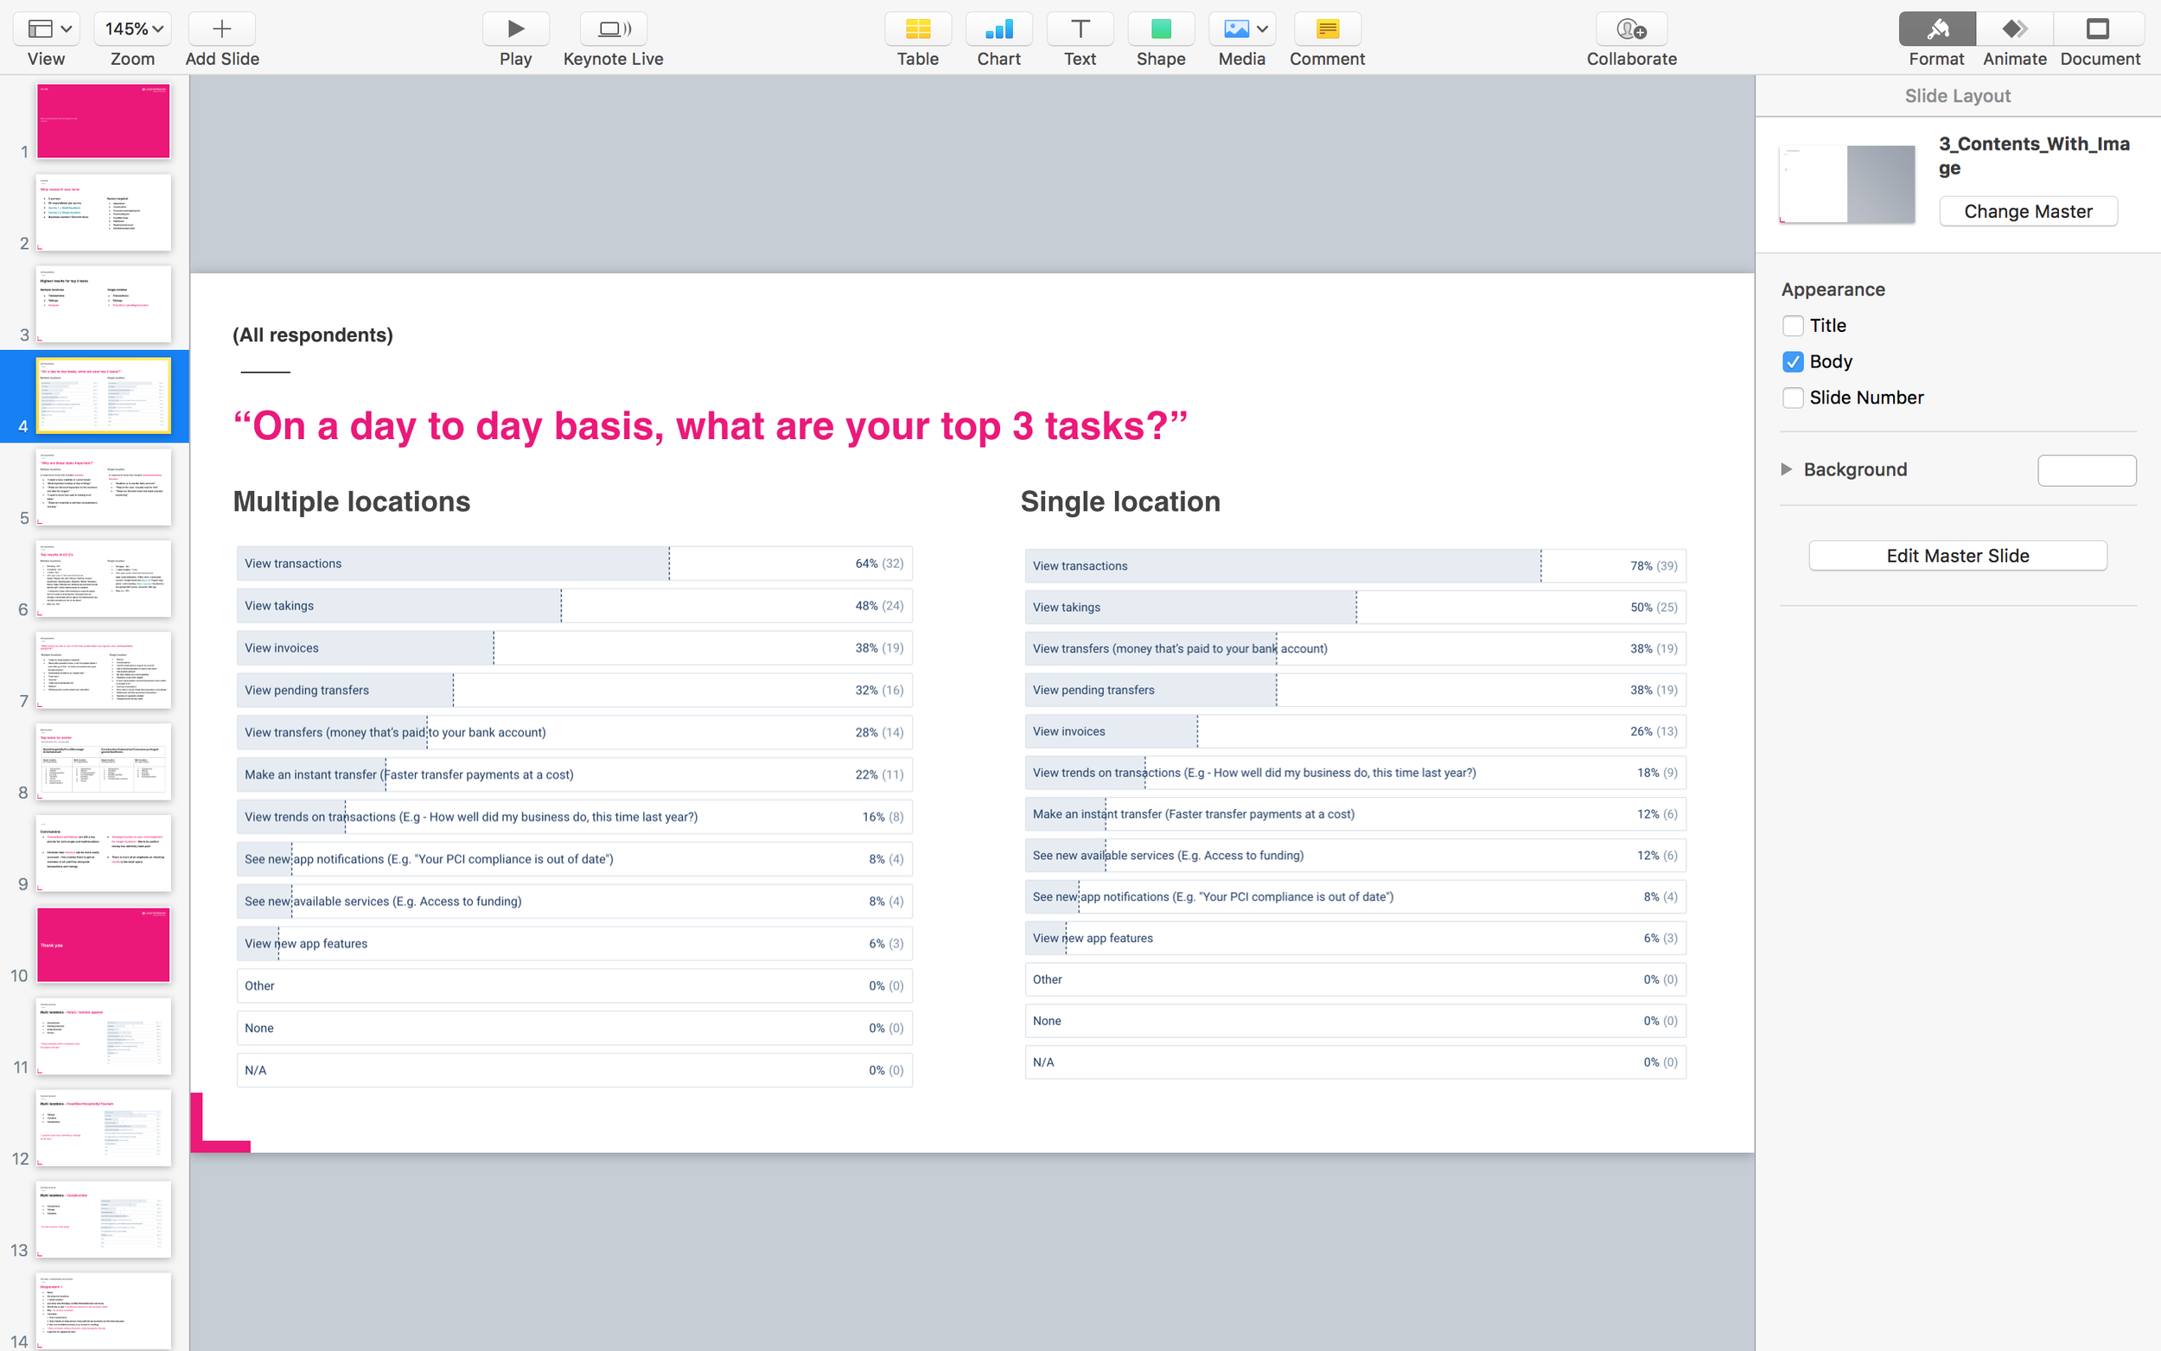Image resolution: width=2161 pixels, height=1351 pixels.
Task: Click the Edit Master Slide button
Action: pos(1956,556)
